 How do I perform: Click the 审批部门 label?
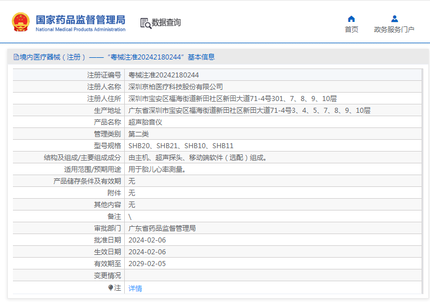[x=107, y=228]
